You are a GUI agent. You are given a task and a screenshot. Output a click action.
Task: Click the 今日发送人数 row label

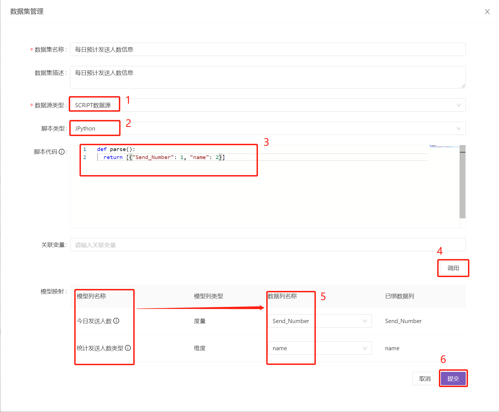tap(94, 321)
